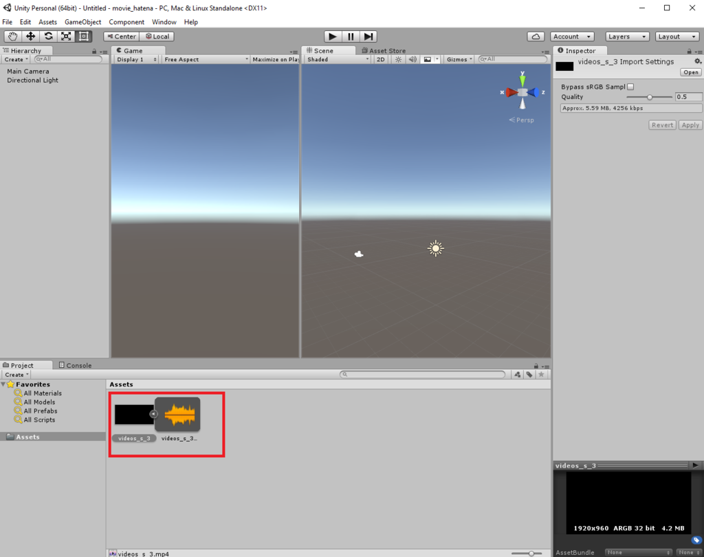
Task: Click the blue Z axis on scene gizmo
Action: tap(535, 93)
